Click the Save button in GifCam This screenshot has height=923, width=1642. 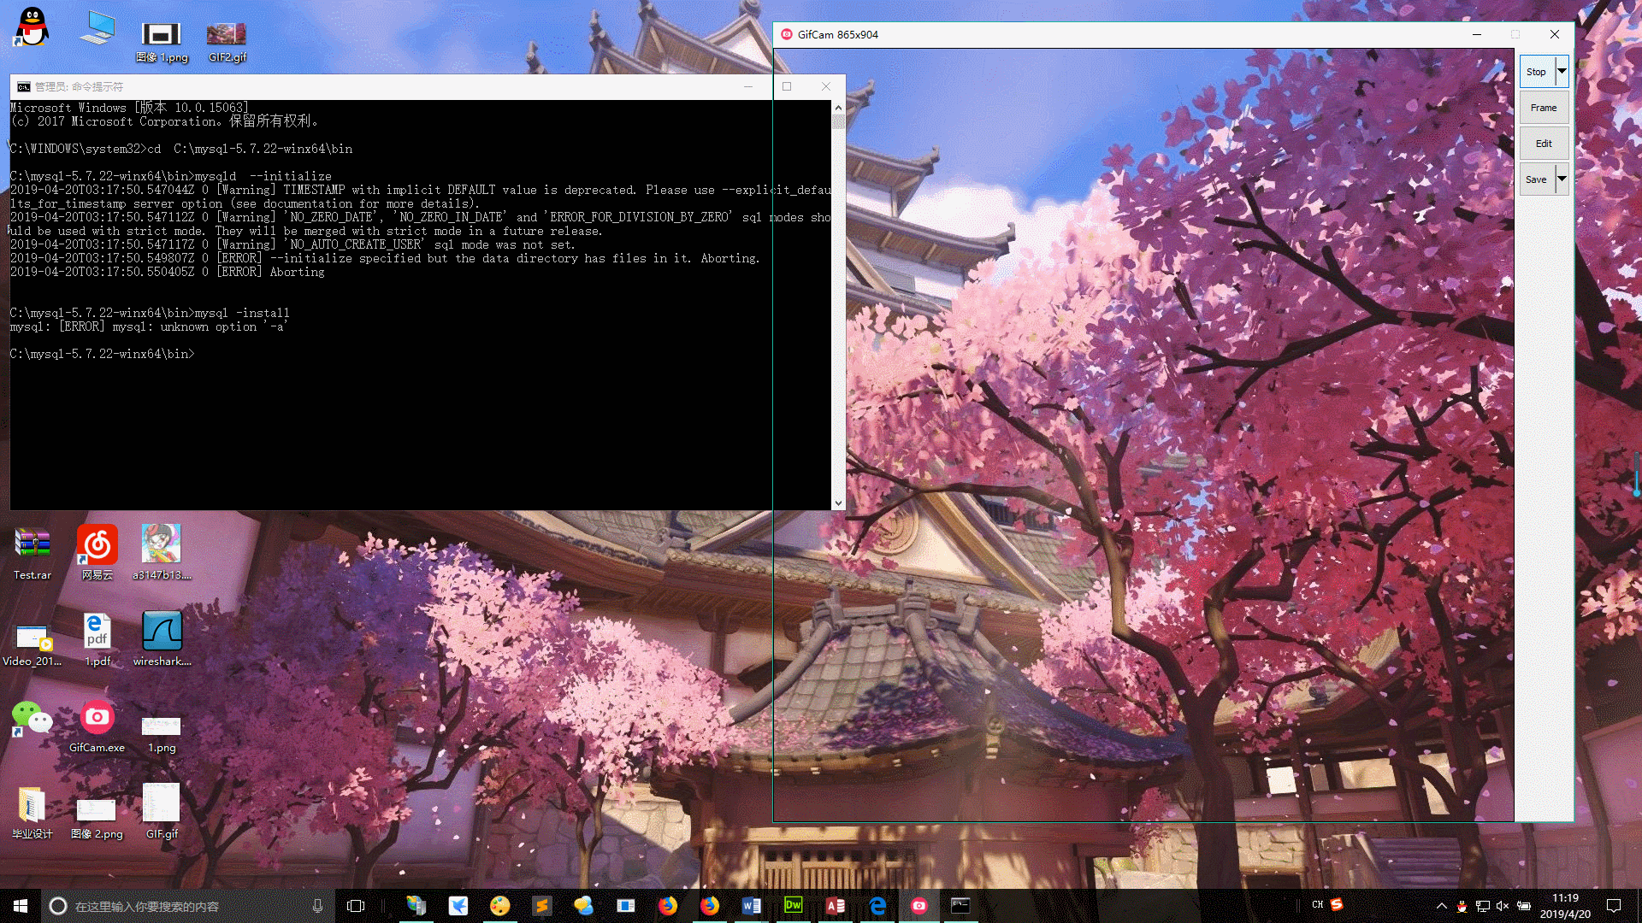pos(1536,178)
